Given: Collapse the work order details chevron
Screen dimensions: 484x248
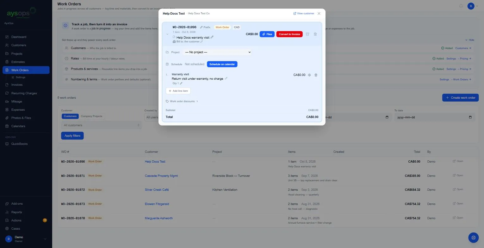Looking at the screenshot, I should (x=167, y=34).
